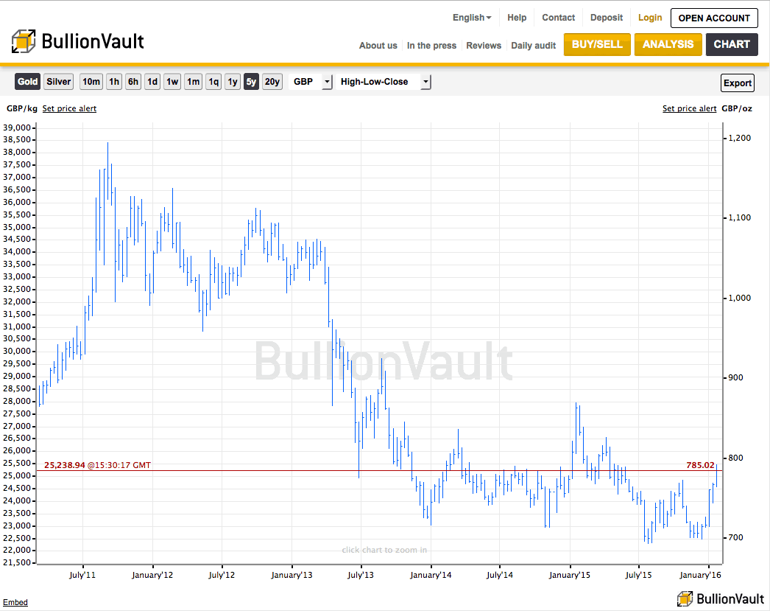Click the January'16 axis label
Image resolution: width=770 pixels, height=611 pixels.
point(700,575)
